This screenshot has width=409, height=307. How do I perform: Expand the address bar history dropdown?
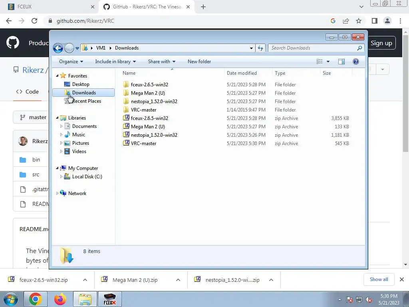point(251,48)
